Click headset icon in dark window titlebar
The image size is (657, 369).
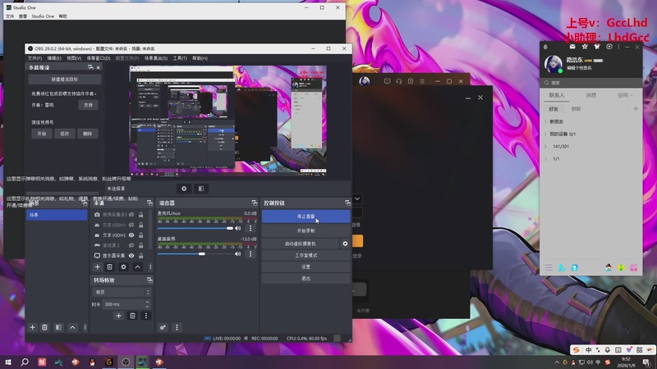(x=399, y=81)
